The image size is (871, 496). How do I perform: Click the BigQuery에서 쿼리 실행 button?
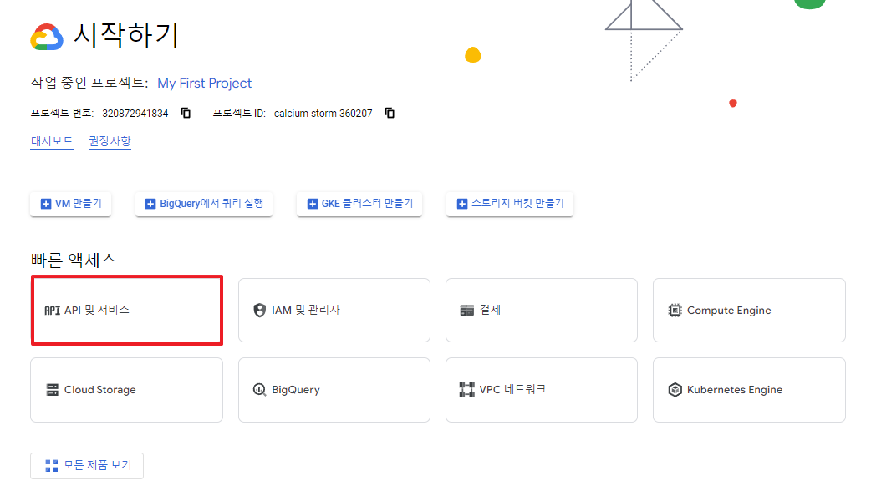pos(204,204)
